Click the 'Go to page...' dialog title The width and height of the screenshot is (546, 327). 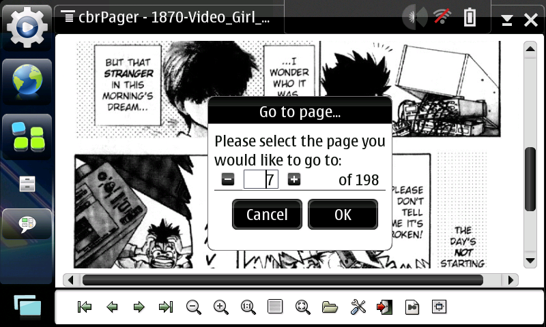(x=300, y=112)
